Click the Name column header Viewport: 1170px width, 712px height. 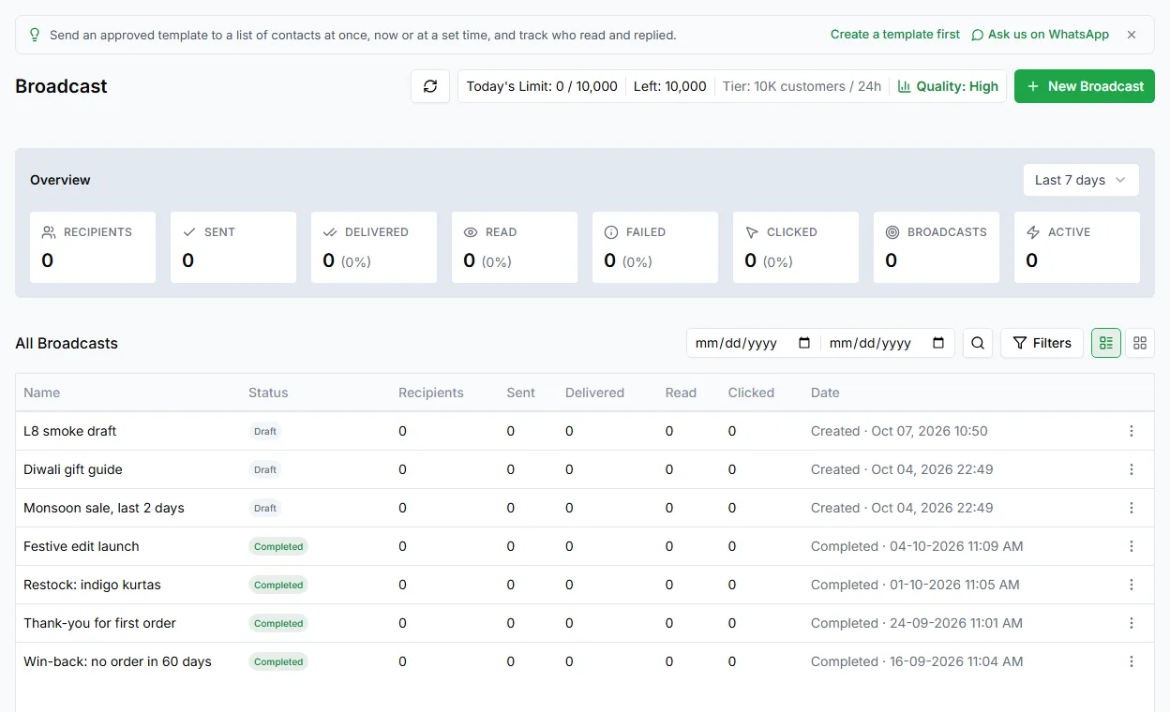tap(41, 393)
